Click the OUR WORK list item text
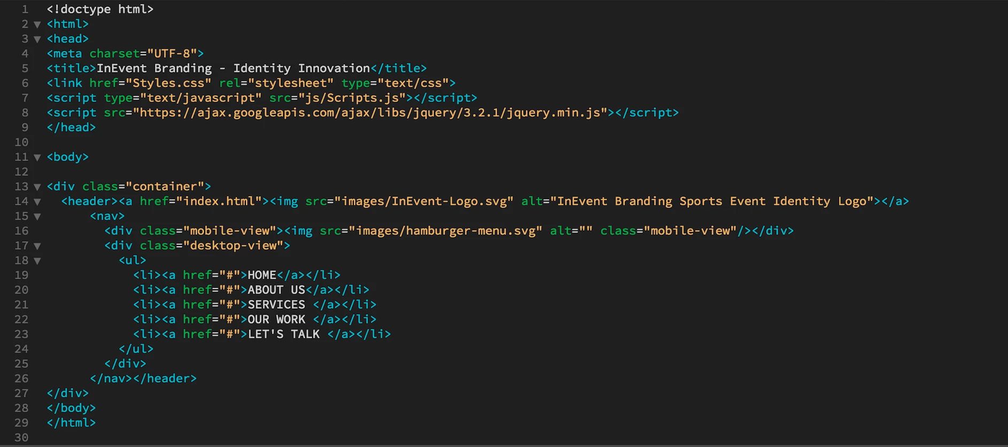1008x447 pixels. click(x=276, y=319)
